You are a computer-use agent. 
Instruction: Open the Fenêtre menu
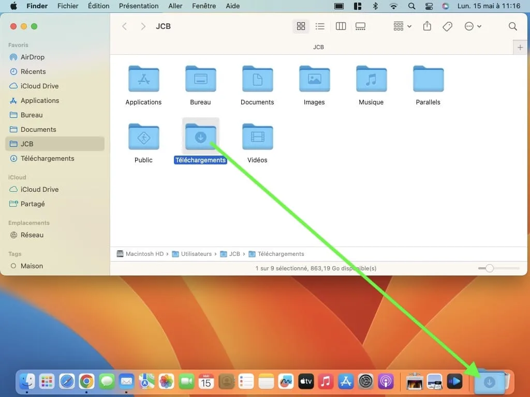coord(204,6)
